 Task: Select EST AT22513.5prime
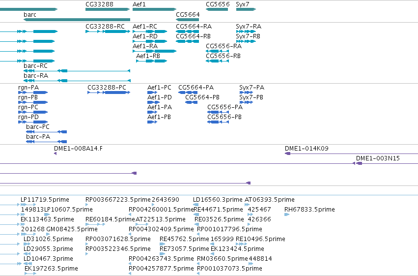pyautogui.click(x=161, y=219)
